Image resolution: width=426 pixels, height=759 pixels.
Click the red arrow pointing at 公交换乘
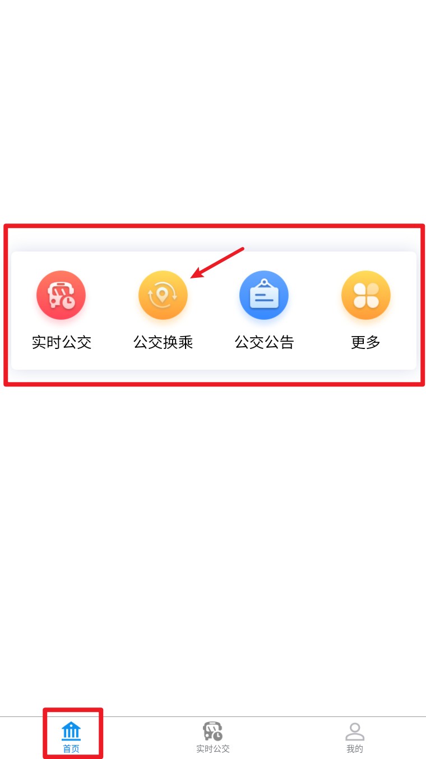[217, 262]
